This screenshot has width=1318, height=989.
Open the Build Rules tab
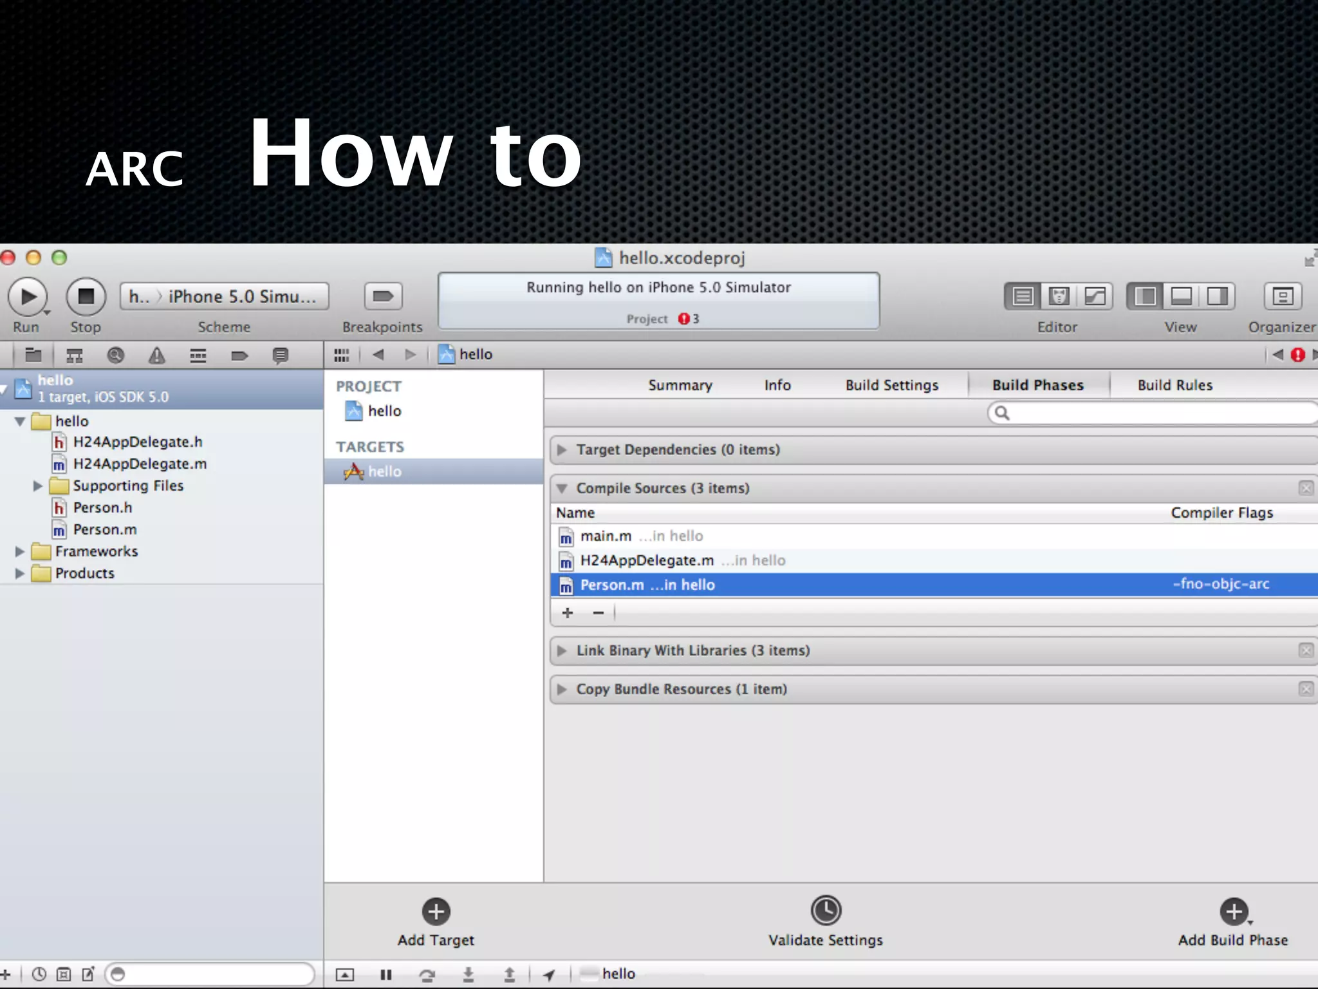tap(1174, 385)
